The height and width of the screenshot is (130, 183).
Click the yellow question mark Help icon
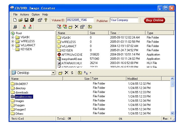[x=46, y=20]
